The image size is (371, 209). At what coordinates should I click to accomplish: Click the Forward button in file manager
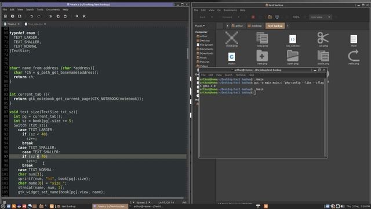[227, 17]
